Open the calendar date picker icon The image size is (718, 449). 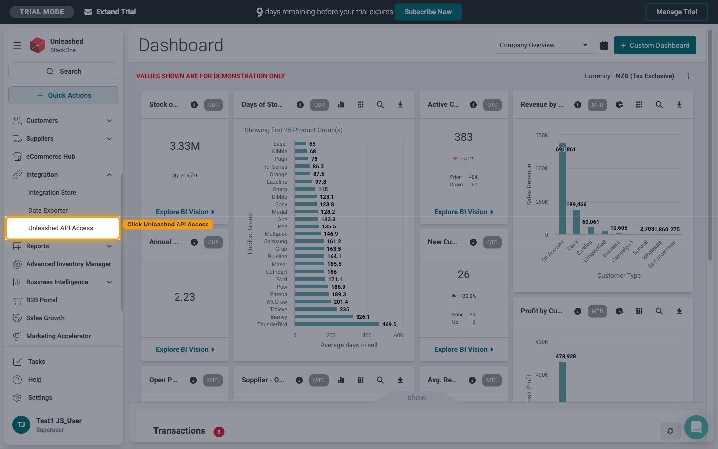pyautogui.click(x=604, y=45)
